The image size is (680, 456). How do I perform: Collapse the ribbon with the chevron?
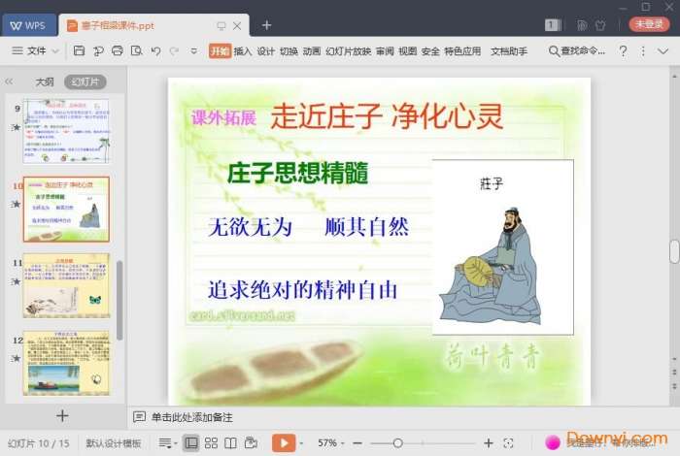[663, 51]
